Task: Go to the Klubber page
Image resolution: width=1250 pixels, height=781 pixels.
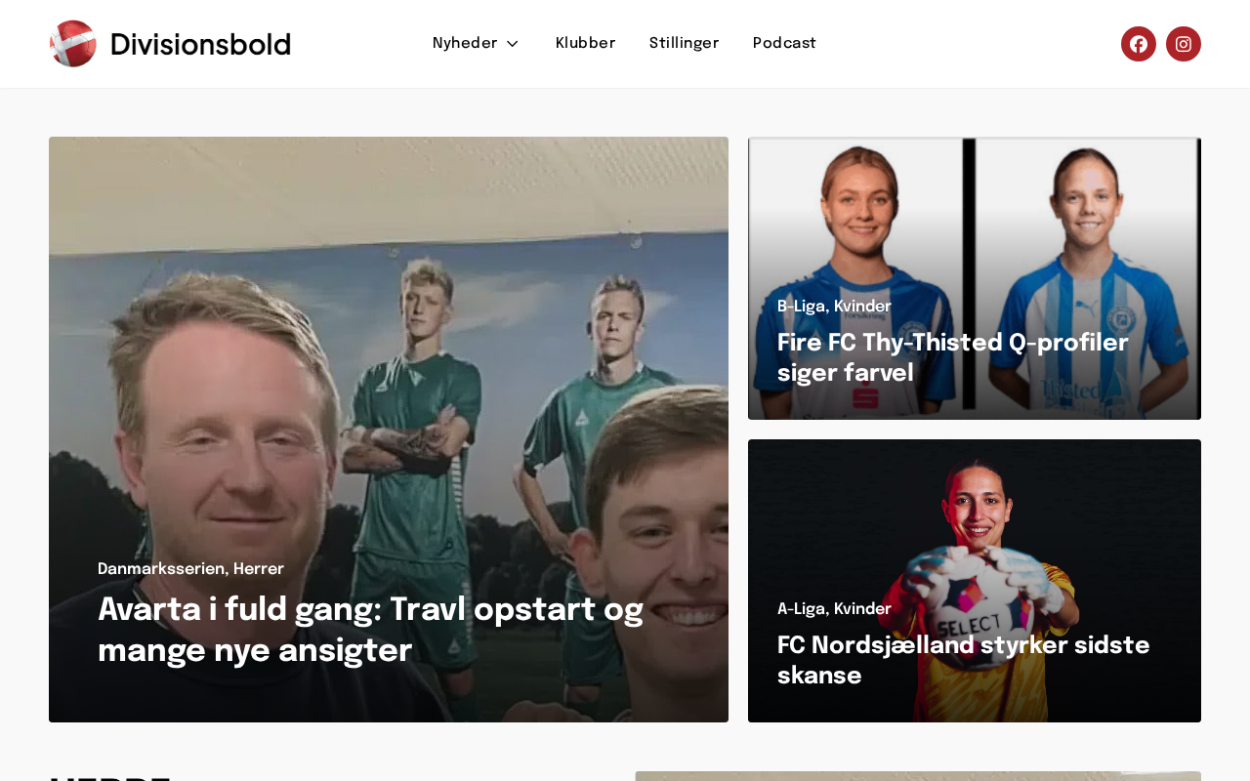Action: click(x=586, y=44)
